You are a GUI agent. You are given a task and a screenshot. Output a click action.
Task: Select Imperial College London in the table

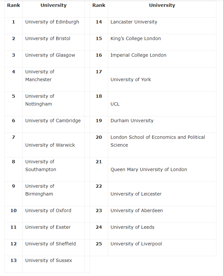pyautogui.click(x=138, y=55)
